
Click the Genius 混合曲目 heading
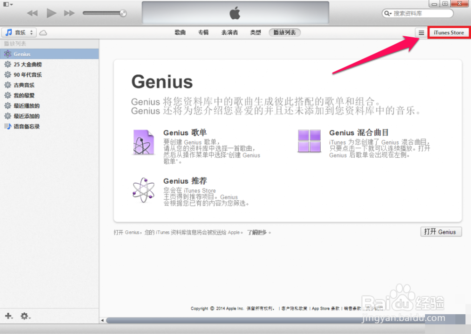(359, 132)
